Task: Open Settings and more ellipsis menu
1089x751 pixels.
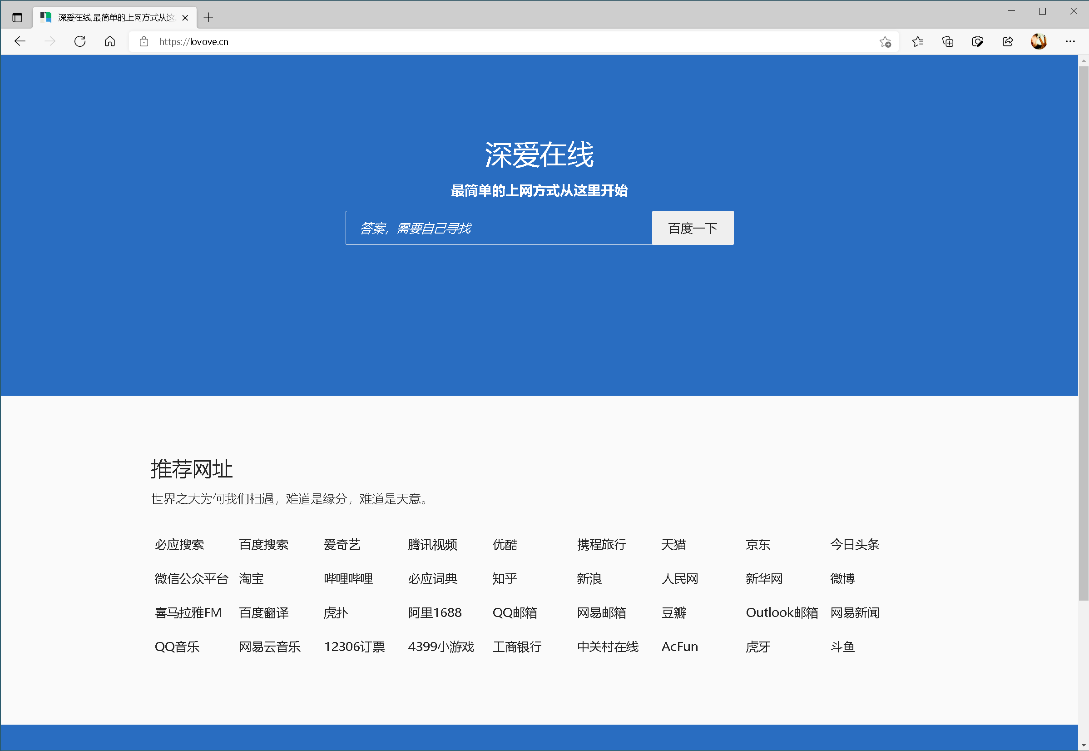Action: (1070, 41)
